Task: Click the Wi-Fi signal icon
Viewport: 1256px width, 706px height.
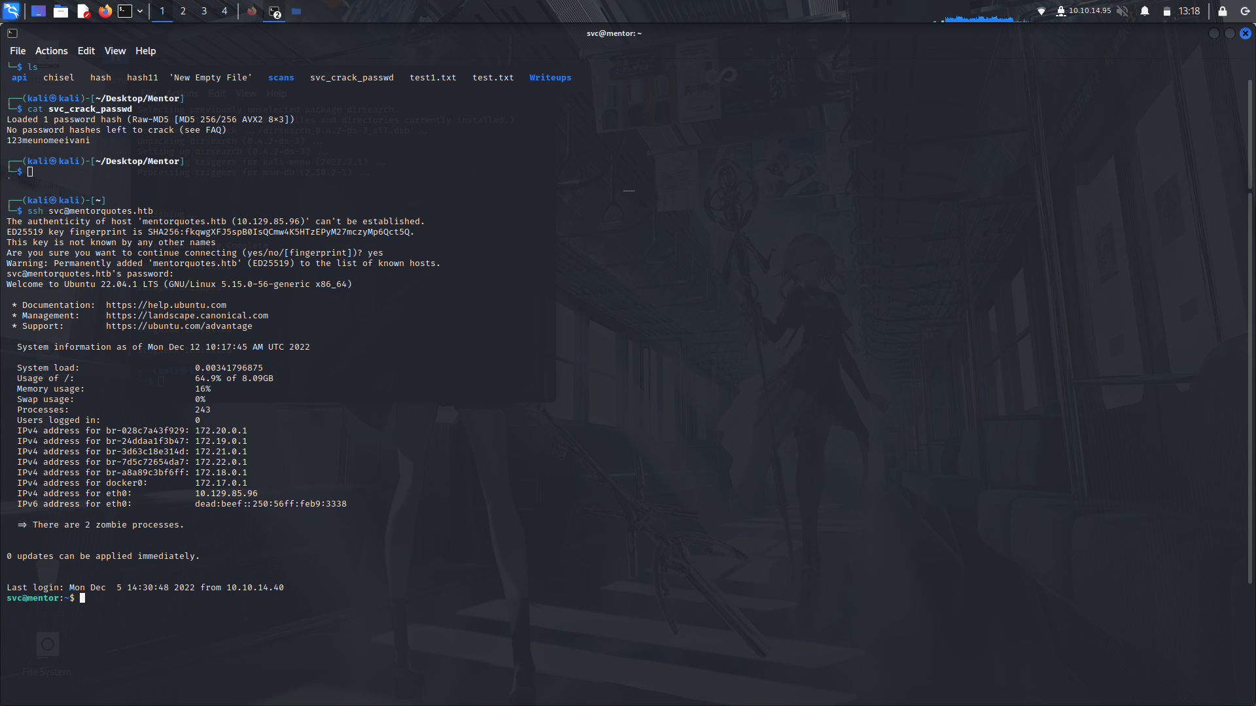Action: click(x=1042, y=11)
